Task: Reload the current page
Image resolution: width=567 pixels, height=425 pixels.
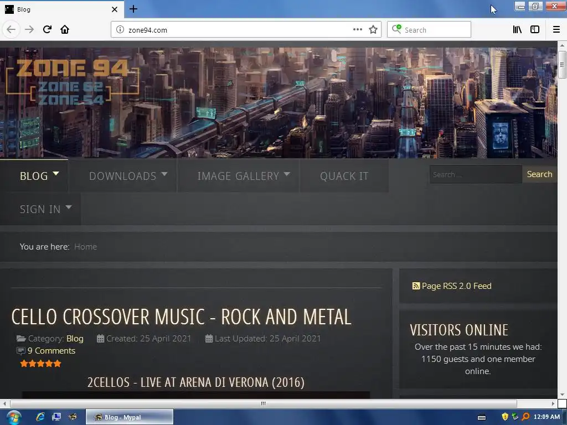Action: point(47,29)
